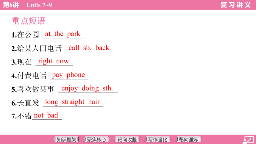The height and width of the screenshot is (144, 256).
Task: Select the answer 'right now'
Action: pyautogui.click(x=53, y=61)
